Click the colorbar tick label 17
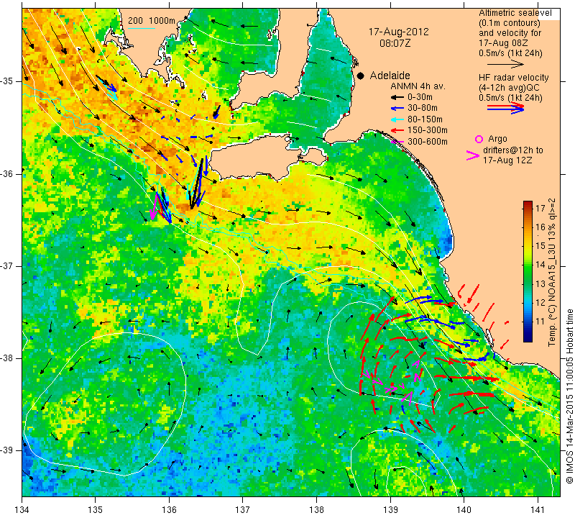This screenshot has height=518, width=575. point(540,209)
